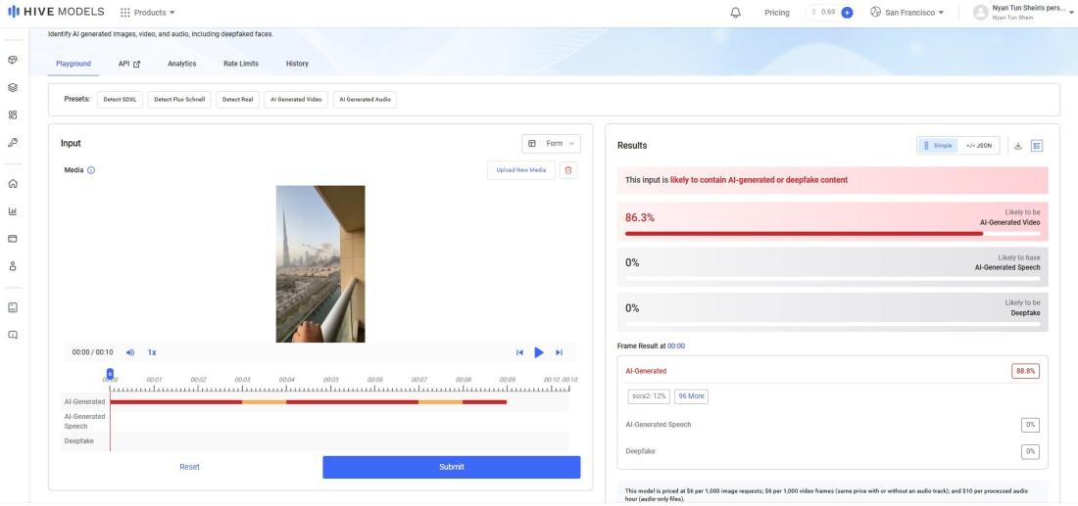Viewport: 1078px width, 506px height.
Task: Mute the video with the speaker icon
Action: tap(130, 352)
